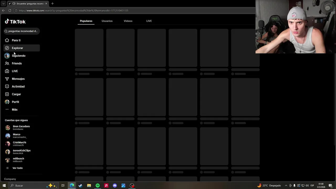Change ESP keyboard language
This screenshot has height=189, width=336.
pos(312,186)
